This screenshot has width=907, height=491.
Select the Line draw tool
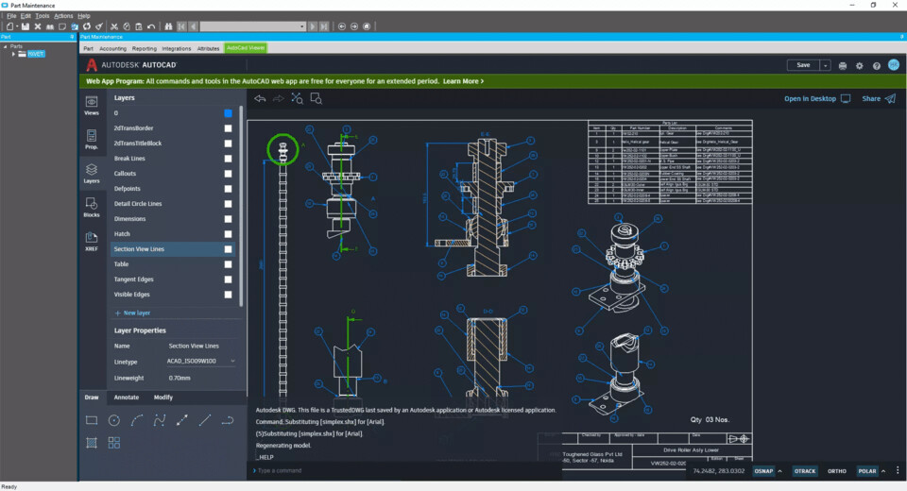click(x=205, y=420)
